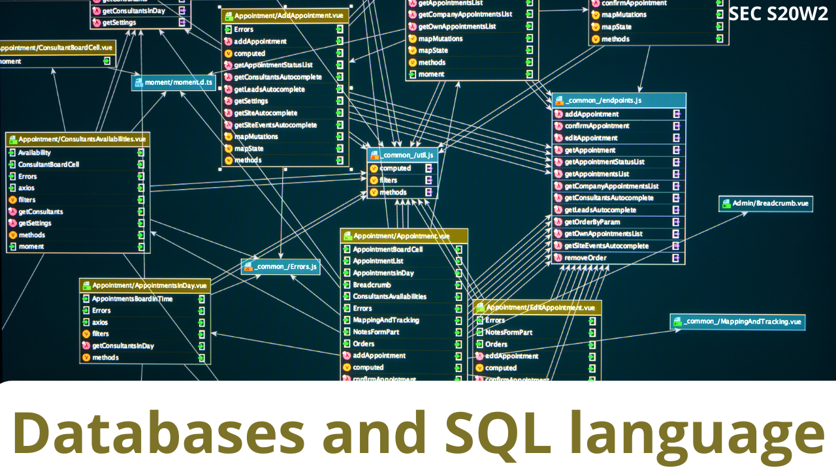Click Orders row in EditAppointment.vue
This screenshot has width=836, height=470.
tap(537, 344)
